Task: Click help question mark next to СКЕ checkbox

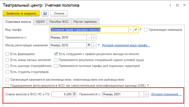Action: coord(148,86)
